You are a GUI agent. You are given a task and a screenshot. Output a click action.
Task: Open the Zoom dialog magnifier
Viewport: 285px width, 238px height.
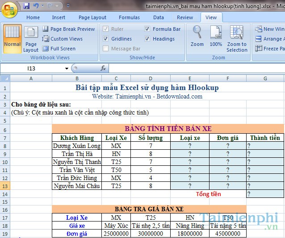[197, 36]
